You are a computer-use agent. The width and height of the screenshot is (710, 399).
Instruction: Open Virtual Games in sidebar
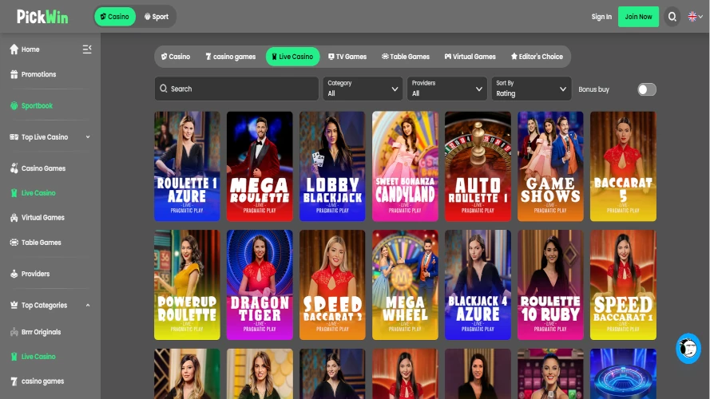pyautogui.click(x=37, y=218)
